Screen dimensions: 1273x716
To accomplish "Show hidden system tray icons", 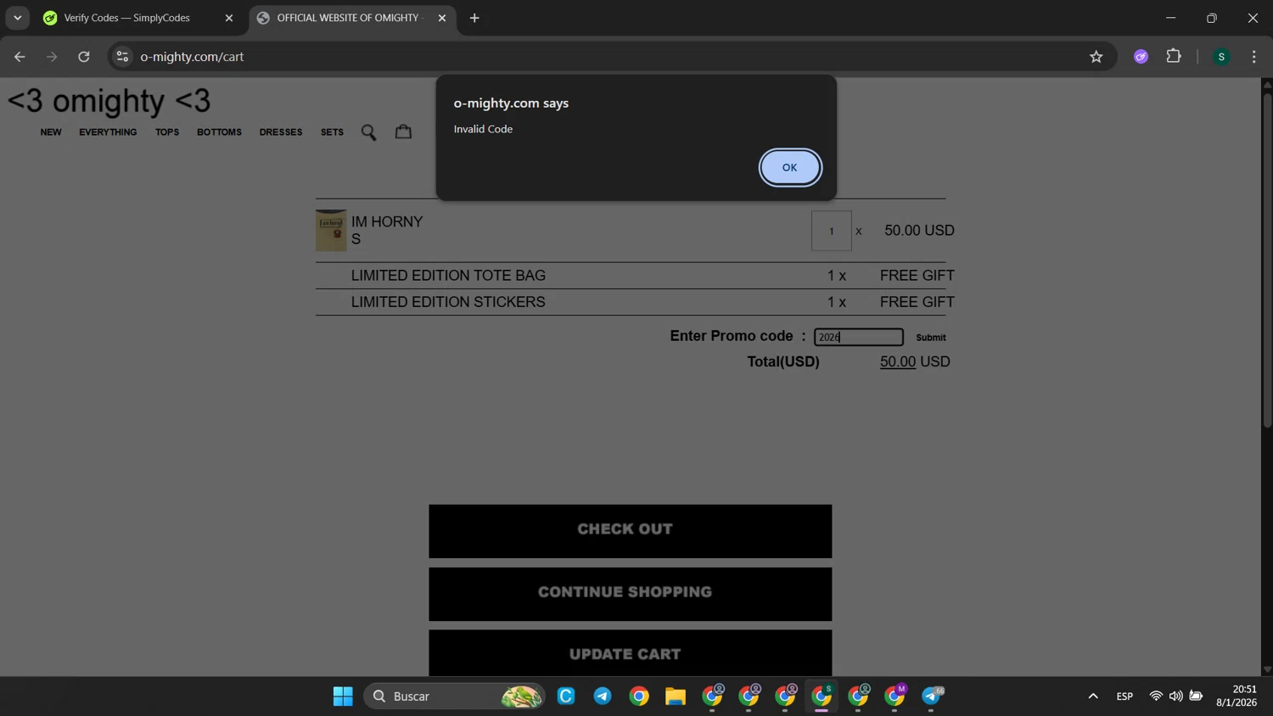I will pos(1093,696).
